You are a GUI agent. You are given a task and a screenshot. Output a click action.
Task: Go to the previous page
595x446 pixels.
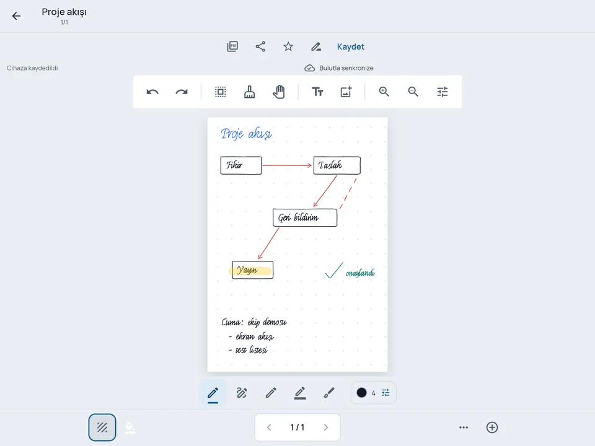click(x=268, y=427)
